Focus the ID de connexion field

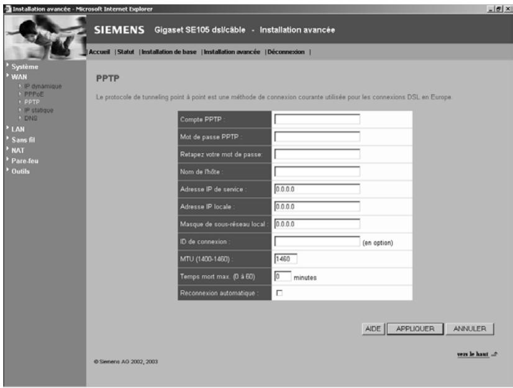point(317,241)
